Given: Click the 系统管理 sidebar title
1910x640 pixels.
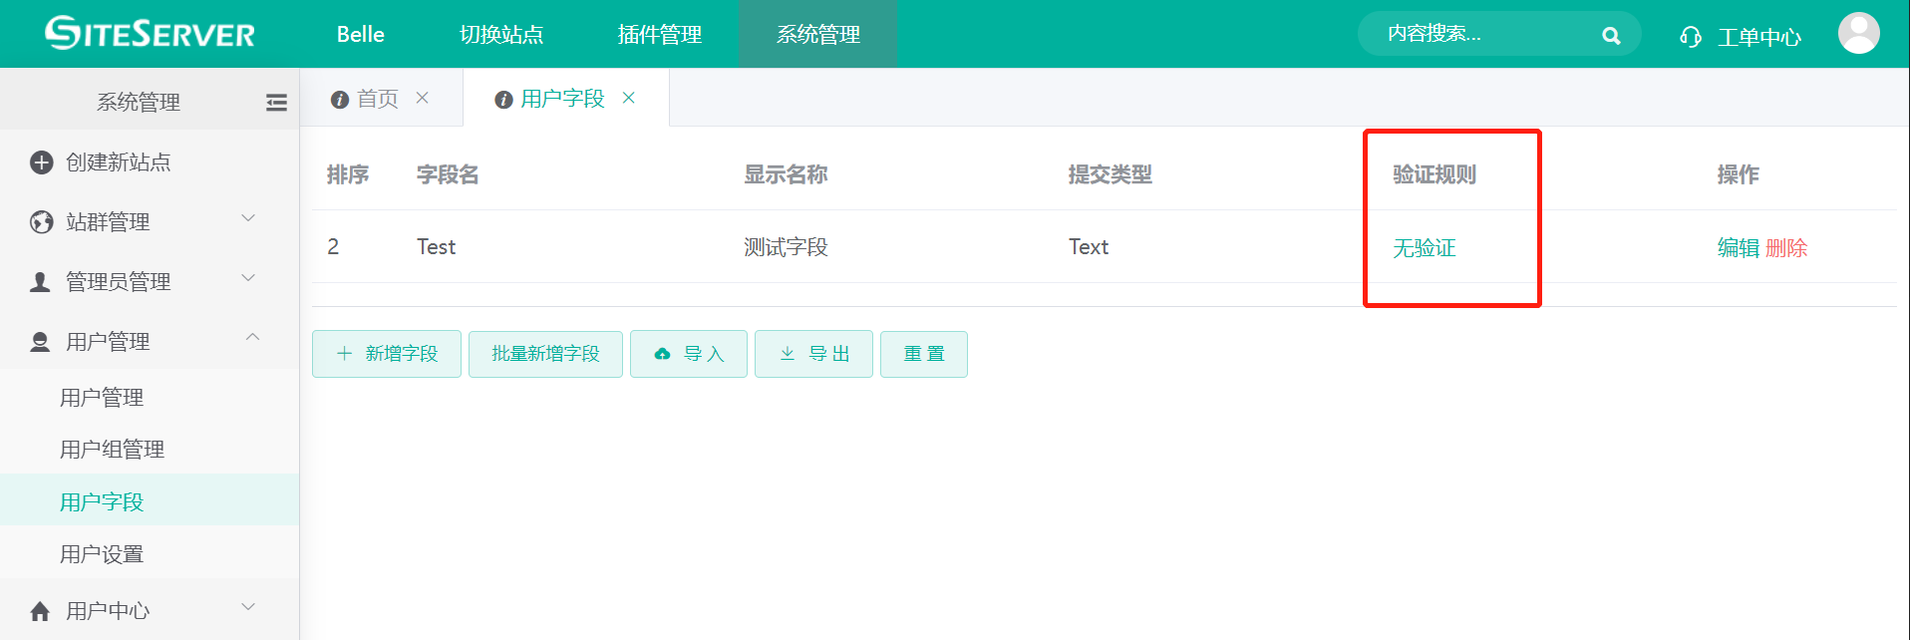Looking at the screenshot, I should point(139,102).
